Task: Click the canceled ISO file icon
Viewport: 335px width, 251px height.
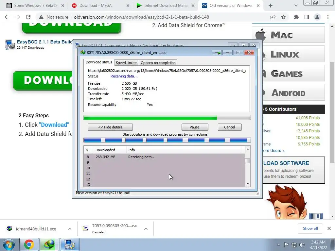Action: coord(85,228)
